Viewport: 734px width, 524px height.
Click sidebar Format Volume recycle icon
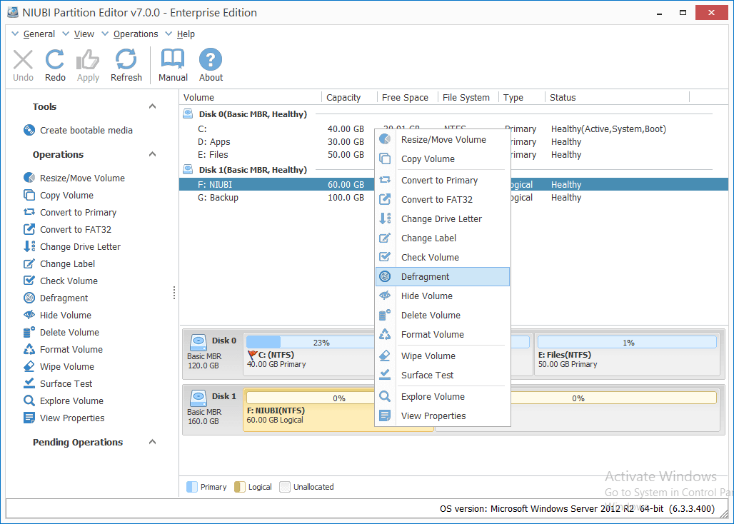pyautogui.click(x=29, y=349)
